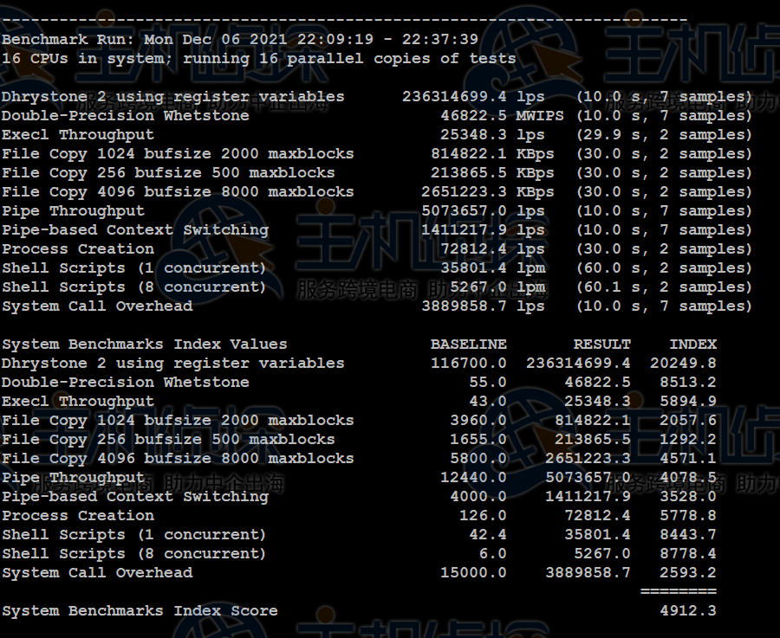Select Context Switching 1411217.9 lps value
Screen dimensions: 780x638
tap(483, 230)
